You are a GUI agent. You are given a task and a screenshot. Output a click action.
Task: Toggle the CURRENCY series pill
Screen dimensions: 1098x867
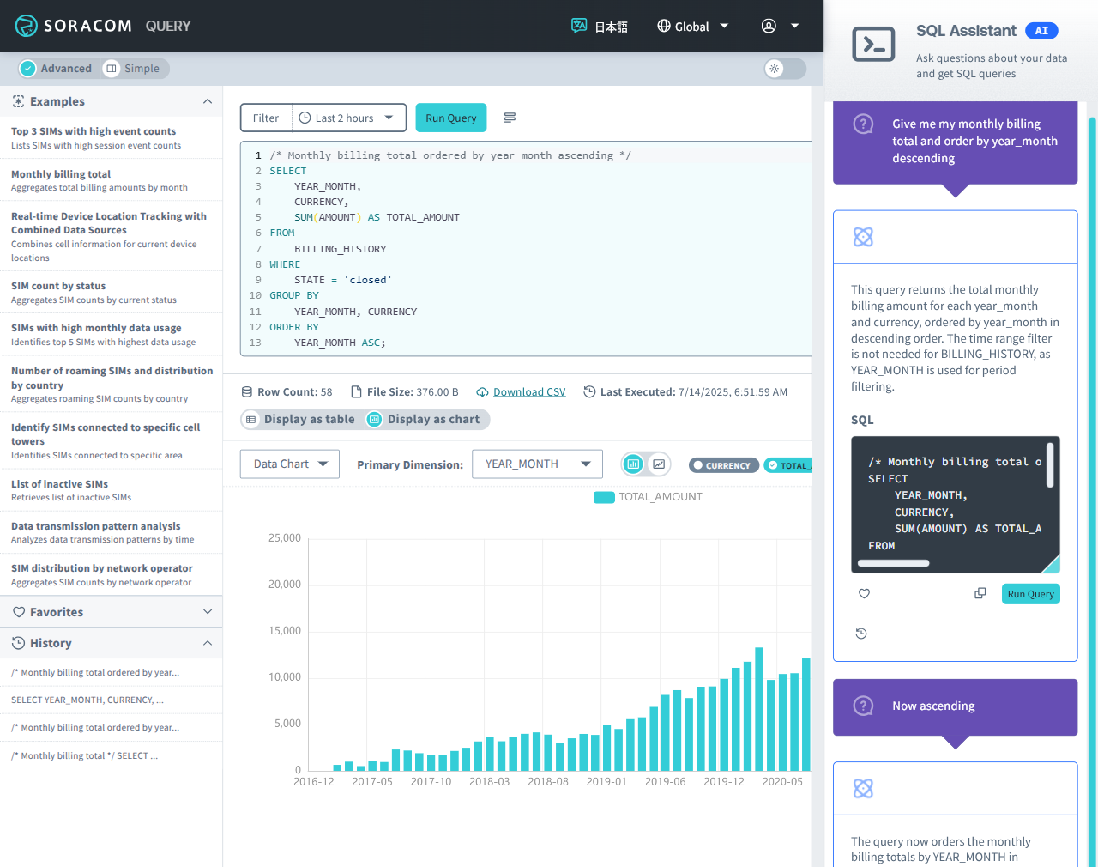tap(723, 465)
